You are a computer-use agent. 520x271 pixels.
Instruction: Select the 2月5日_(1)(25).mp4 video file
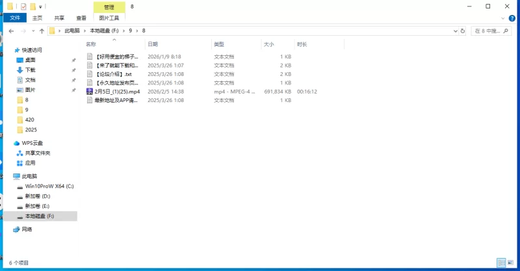(117, 92)
